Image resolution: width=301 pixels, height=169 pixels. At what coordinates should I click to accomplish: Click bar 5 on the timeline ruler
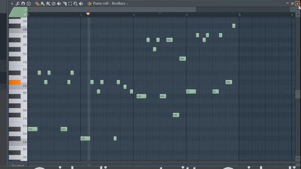click(239, 15)
